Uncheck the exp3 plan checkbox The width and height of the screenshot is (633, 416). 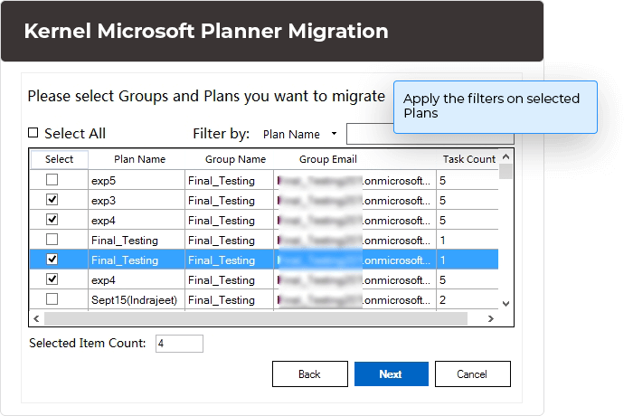[52, 200]
